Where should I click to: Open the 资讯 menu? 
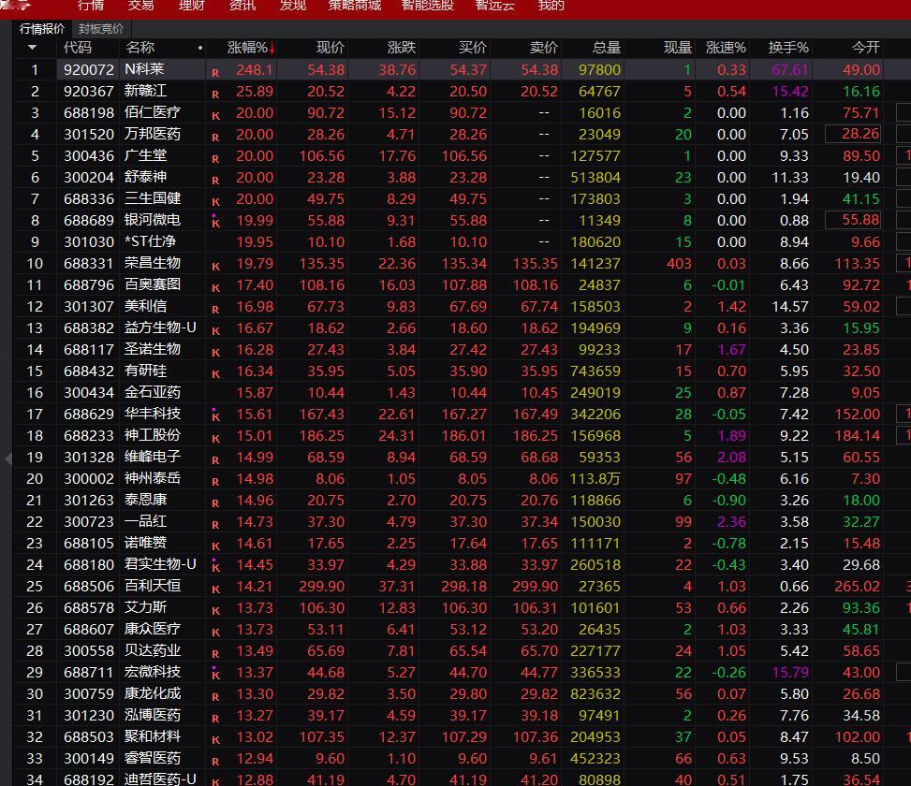click(242, 6)
